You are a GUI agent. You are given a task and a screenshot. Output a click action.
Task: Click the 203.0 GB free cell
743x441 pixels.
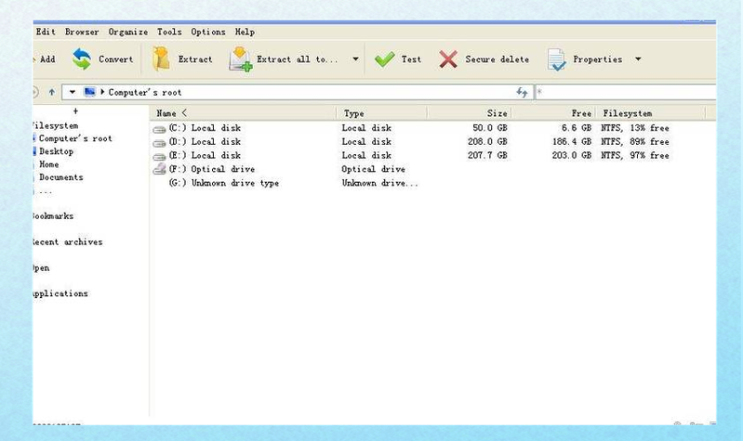click(x=572, y=155)
